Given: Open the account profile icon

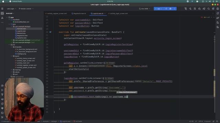Looking at the screenshot, I should pos(218,9).
